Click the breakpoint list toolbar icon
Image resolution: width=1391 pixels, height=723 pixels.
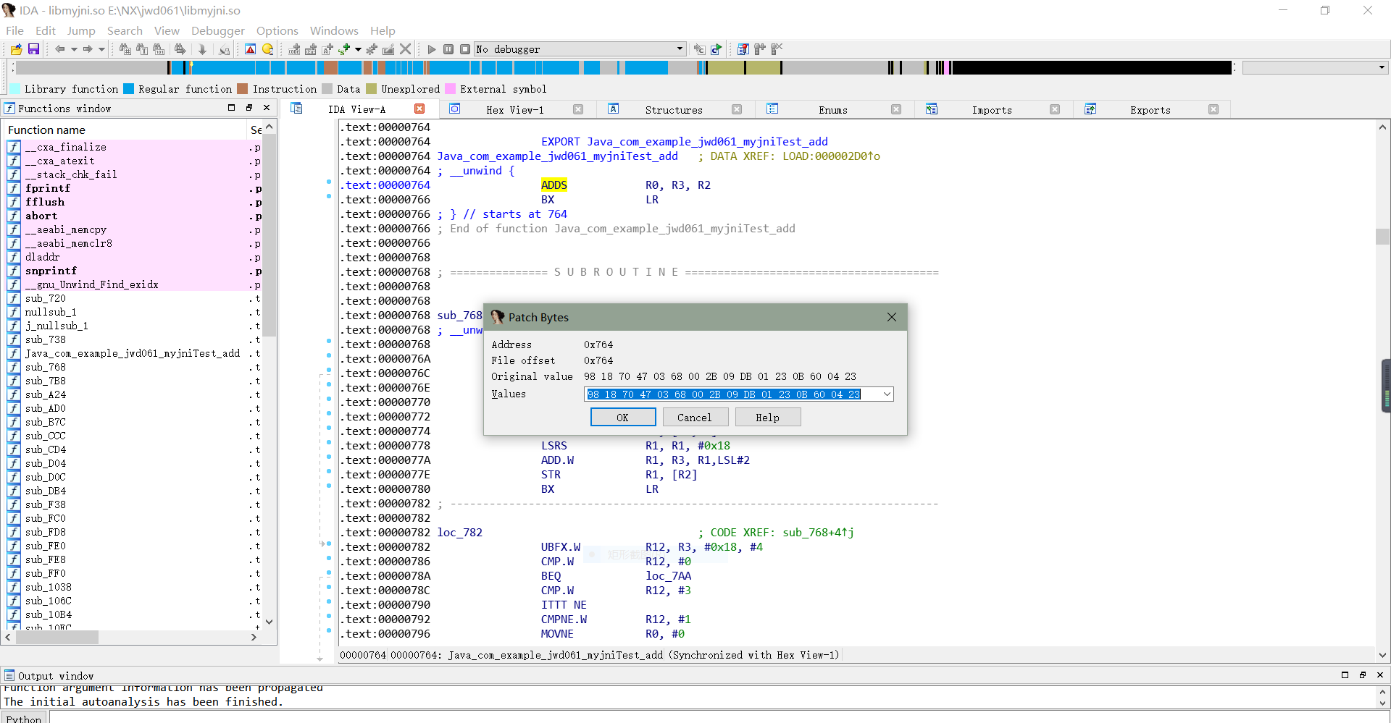coord(743,49)
